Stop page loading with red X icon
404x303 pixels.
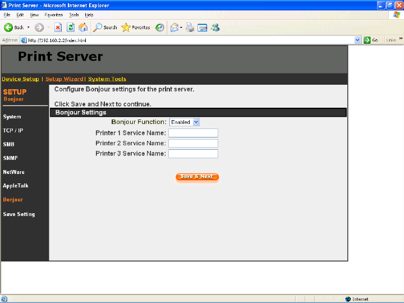click(58, 27)
